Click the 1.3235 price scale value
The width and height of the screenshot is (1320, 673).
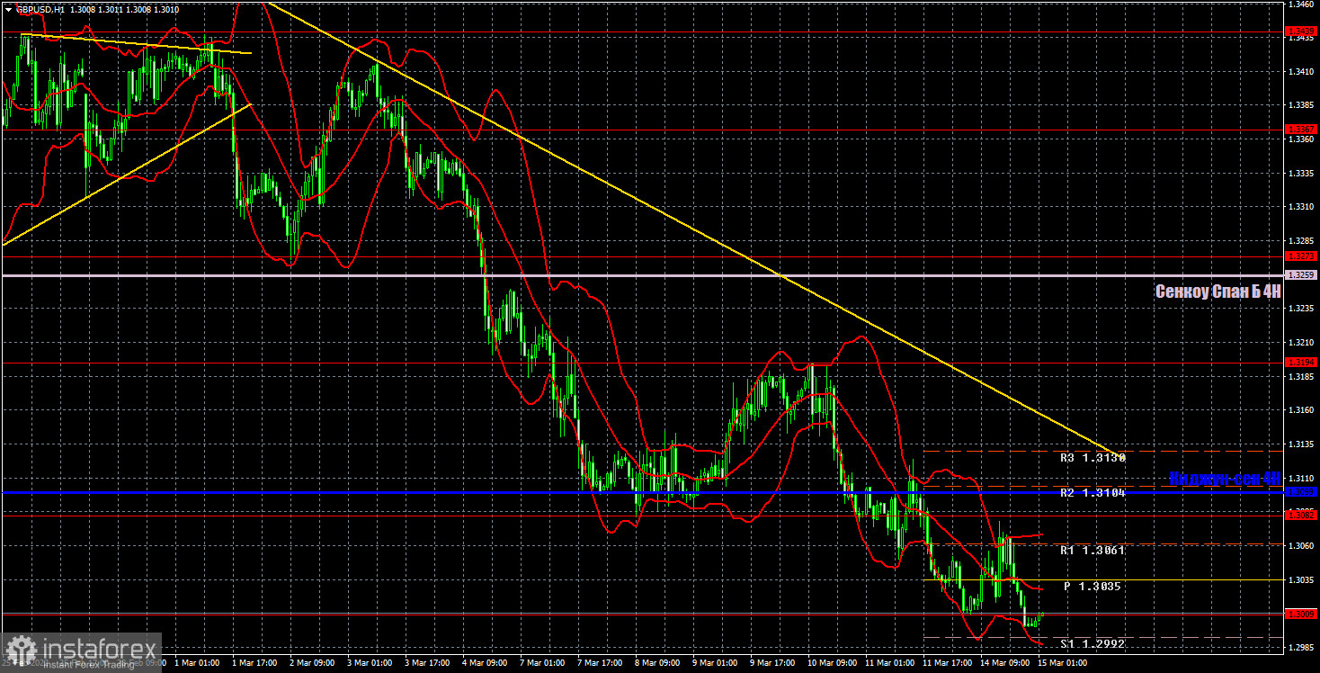(1302, 309)
